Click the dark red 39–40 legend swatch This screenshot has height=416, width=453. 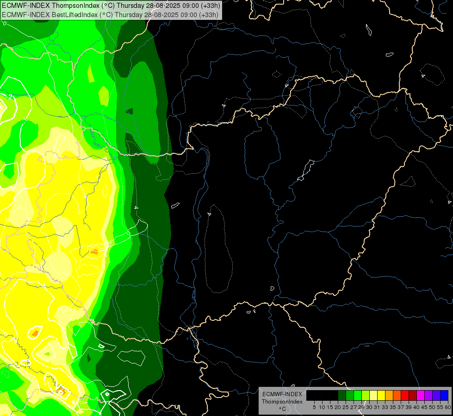click(x=413, y=396)
